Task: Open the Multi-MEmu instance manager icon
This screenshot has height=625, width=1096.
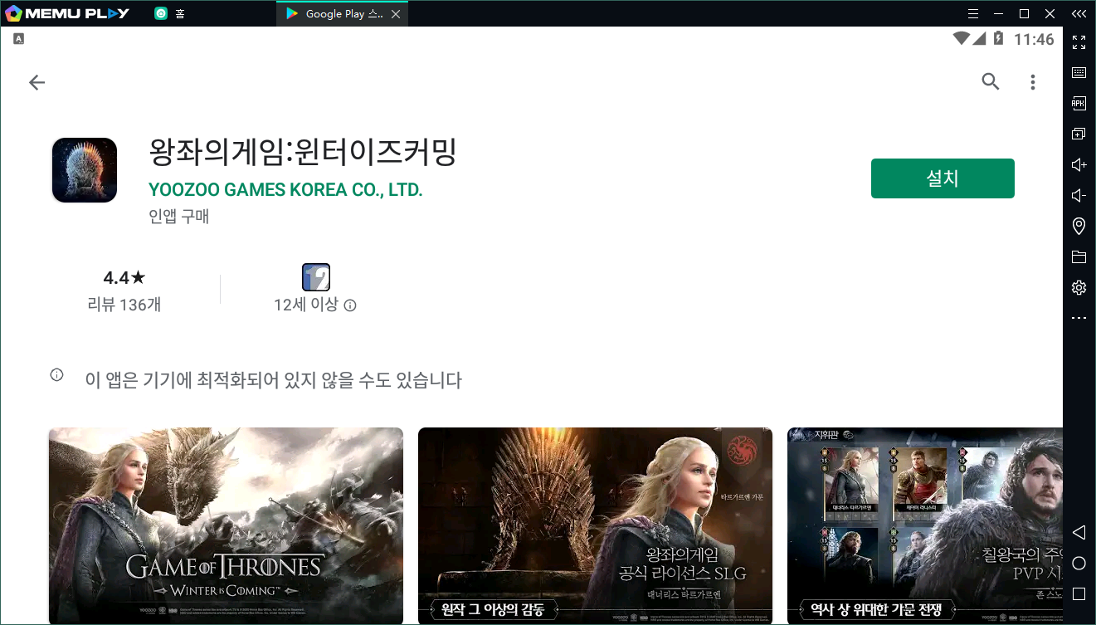Action: [x=1079, y=134]
